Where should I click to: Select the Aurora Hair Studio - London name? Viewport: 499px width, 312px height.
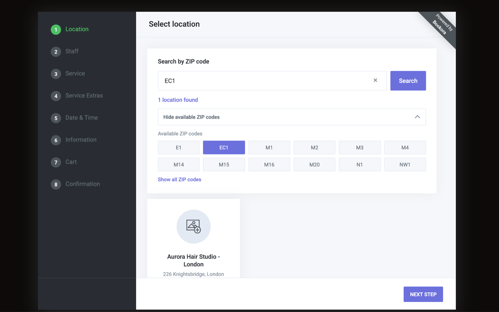point(194,260)
